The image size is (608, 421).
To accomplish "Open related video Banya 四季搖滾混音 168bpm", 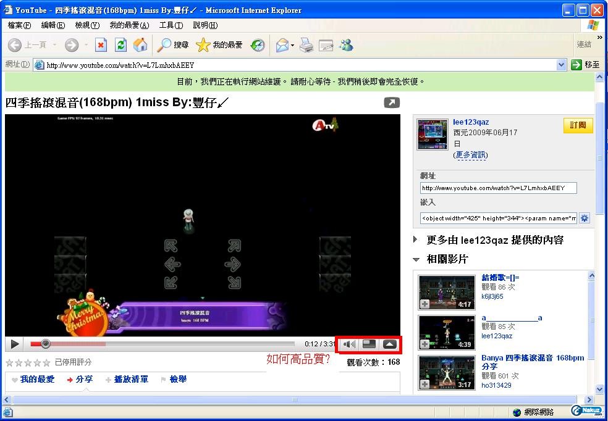I will (533, 362).
